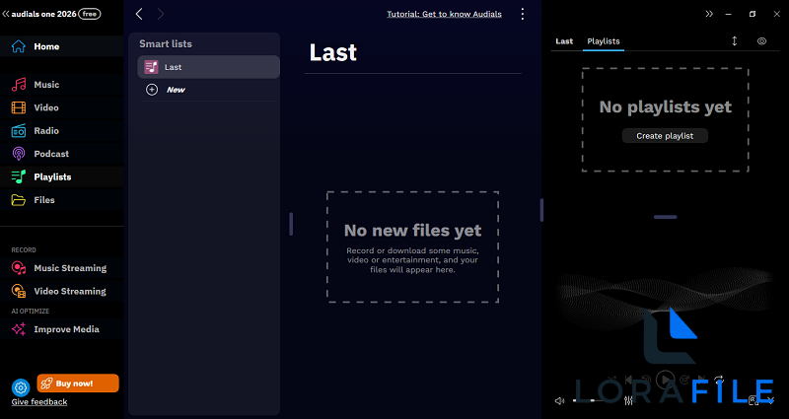This screenshot has width=789, height=419.
Task: Click the horizontal player panel handle
Action: pos(665,217)
